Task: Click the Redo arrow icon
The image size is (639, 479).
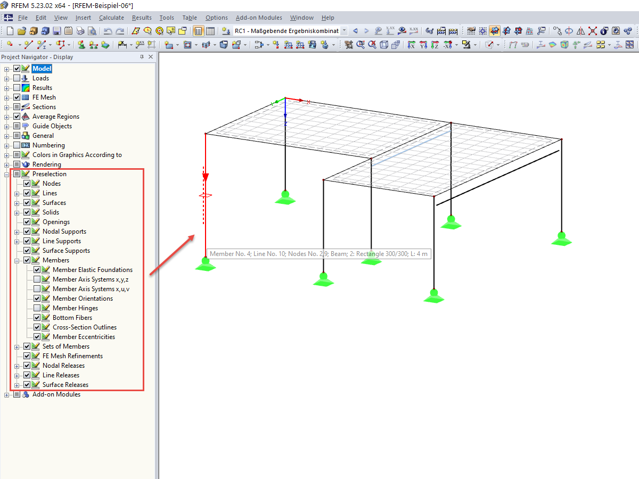Action: click(x=120, y=31)
